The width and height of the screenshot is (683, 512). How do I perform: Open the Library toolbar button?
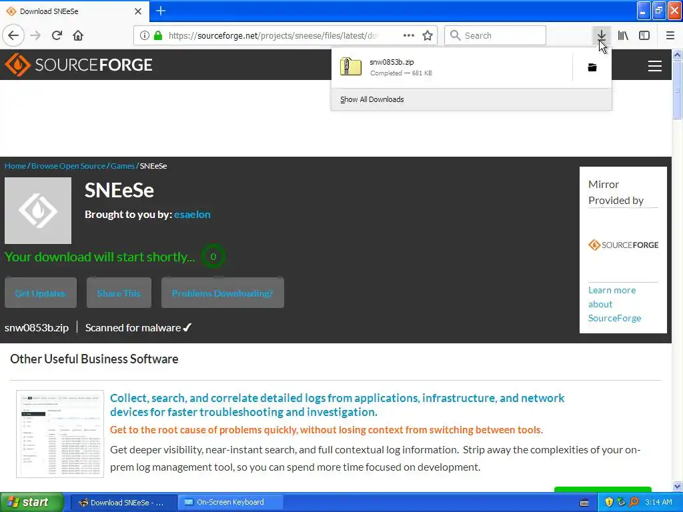pyautogui.click(x=623, y=35)
